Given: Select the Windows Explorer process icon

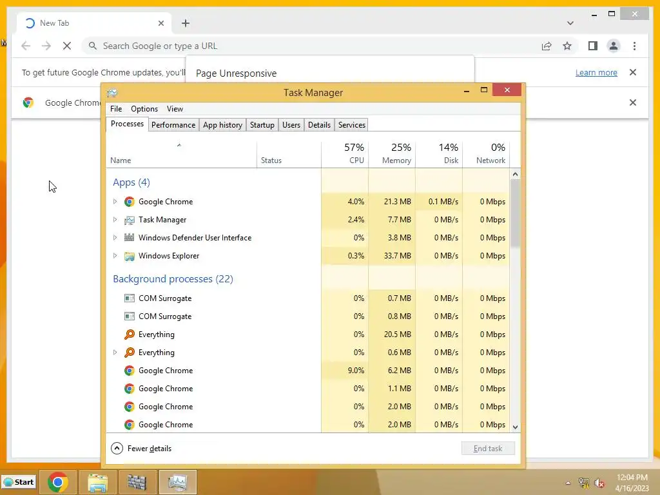Looking at the screenshot, I should [x=129, y=256].
